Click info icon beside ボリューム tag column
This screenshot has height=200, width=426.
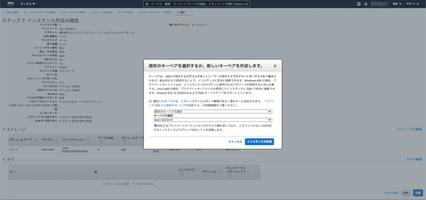tap(219, 171)
